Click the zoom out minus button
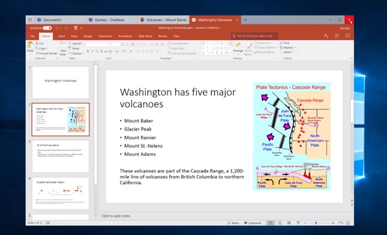Screen dimensions: 387x235 (305, 223)
